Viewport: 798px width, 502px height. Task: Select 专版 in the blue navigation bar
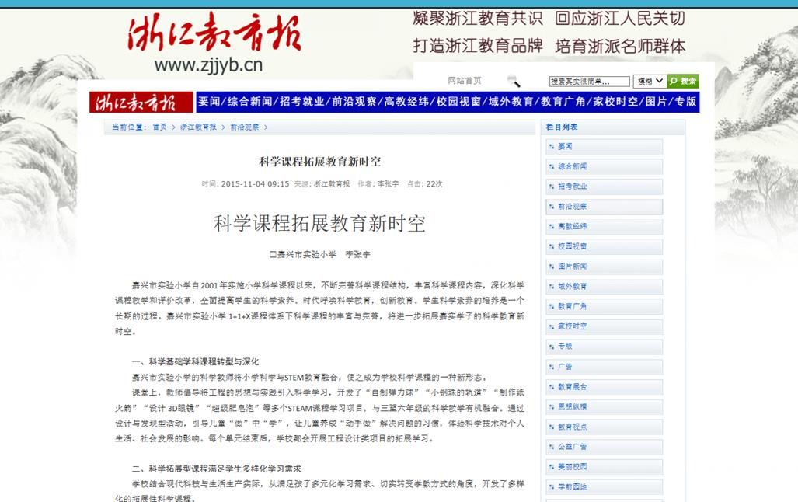[685, 101]
